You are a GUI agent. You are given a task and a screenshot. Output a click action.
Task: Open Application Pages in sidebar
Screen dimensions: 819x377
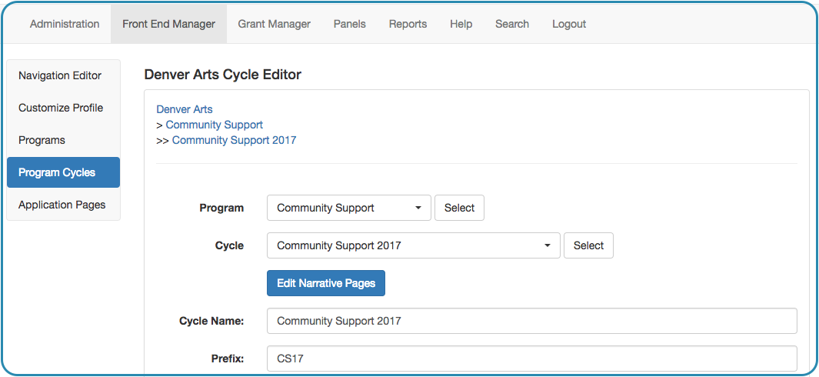click(63, 205)
